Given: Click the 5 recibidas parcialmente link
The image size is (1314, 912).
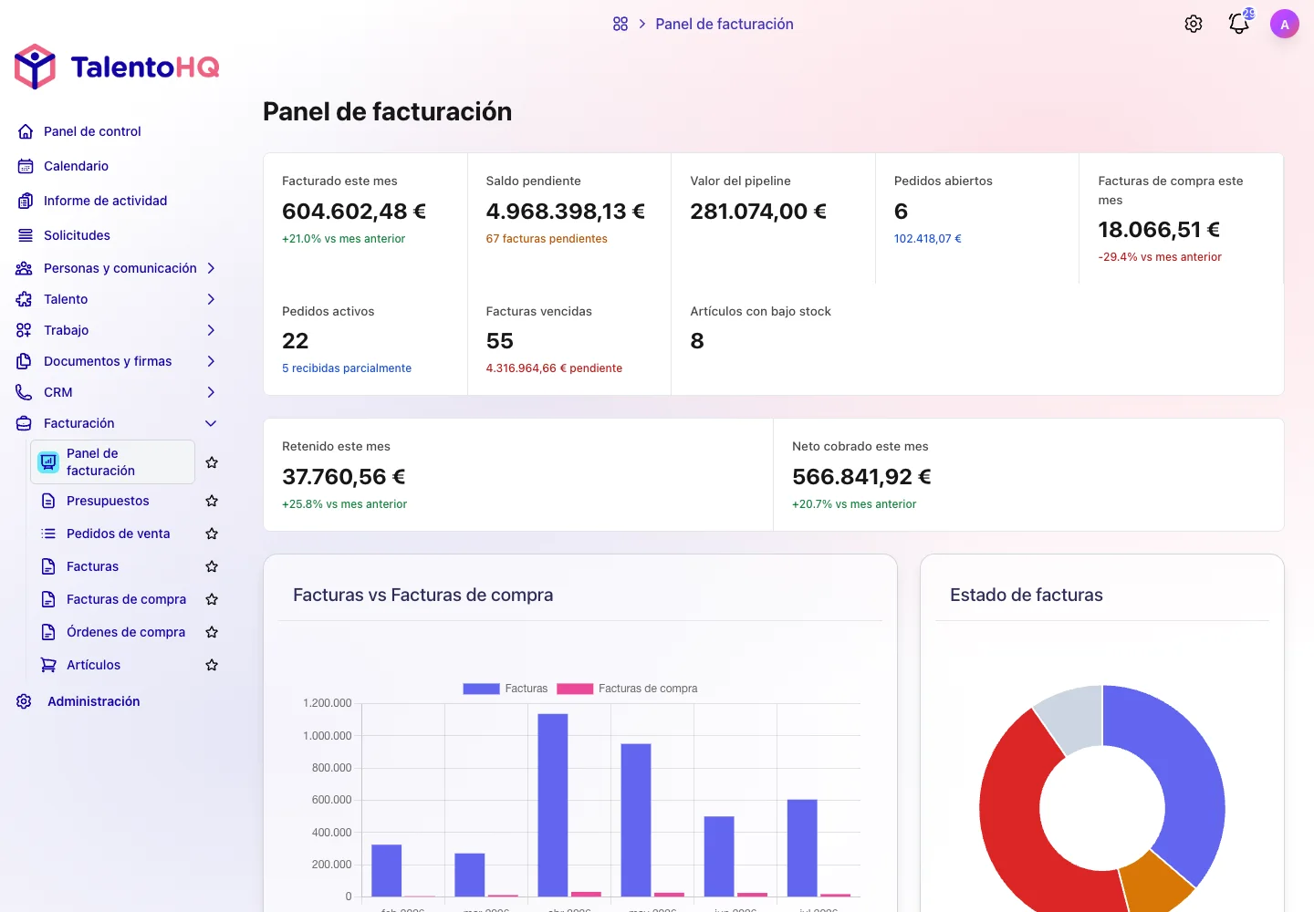Looking at the screenshot, I should 347,368.
